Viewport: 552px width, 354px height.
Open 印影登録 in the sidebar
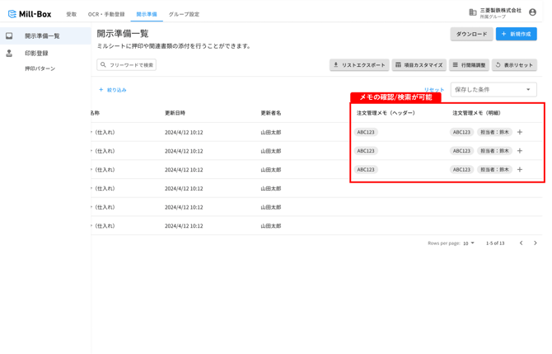click(36, 54)
